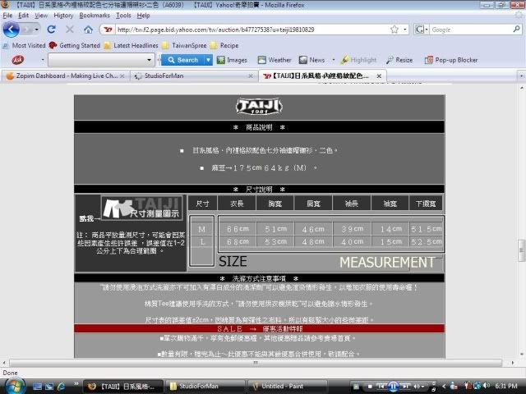Screen dimensions: 526x394
Task: Open the Search button dropdown arrow
Action: tap(209, 60)
